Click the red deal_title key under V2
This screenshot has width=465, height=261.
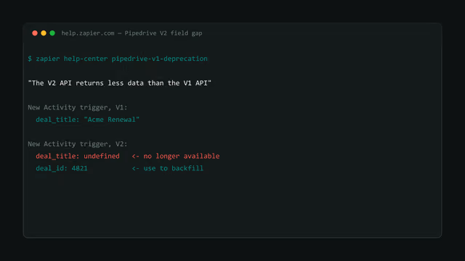57,156
